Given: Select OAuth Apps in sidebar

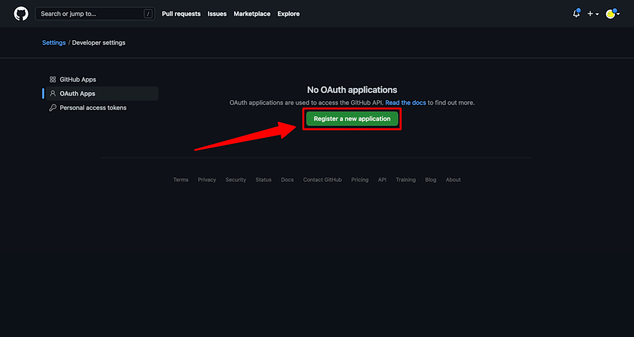Looking at the screenshot, I should 102,94.
